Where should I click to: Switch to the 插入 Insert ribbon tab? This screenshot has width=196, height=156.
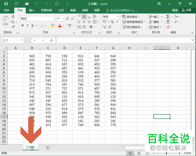click(32, 10)
